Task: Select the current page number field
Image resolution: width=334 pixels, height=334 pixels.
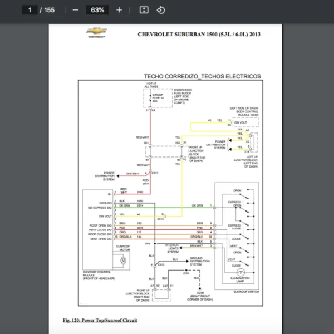Action: 28,10
